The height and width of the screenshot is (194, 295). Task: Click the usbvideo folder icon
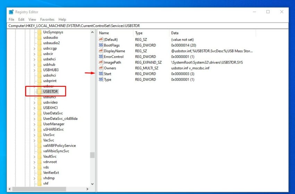tap(39, 102)
